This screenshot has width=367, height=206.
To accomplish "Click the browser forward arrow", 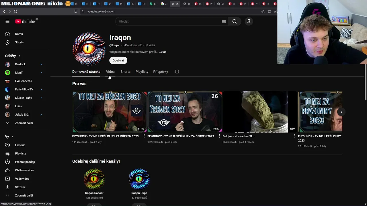I will point(10,11).
